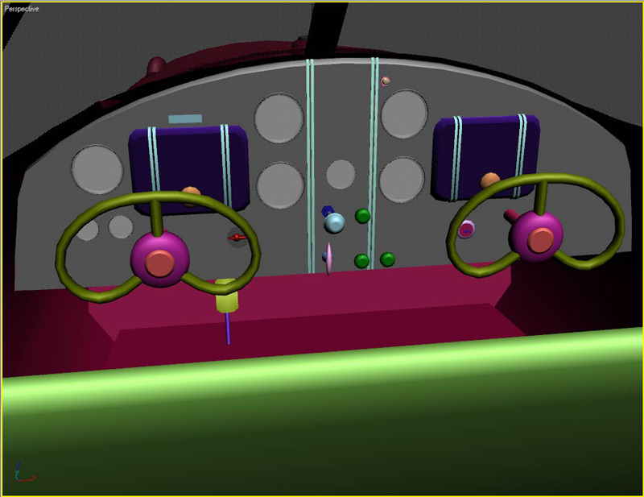644x497 pixels.
Task: Select the left purple instrument box
Action: (x=189, y=168)
